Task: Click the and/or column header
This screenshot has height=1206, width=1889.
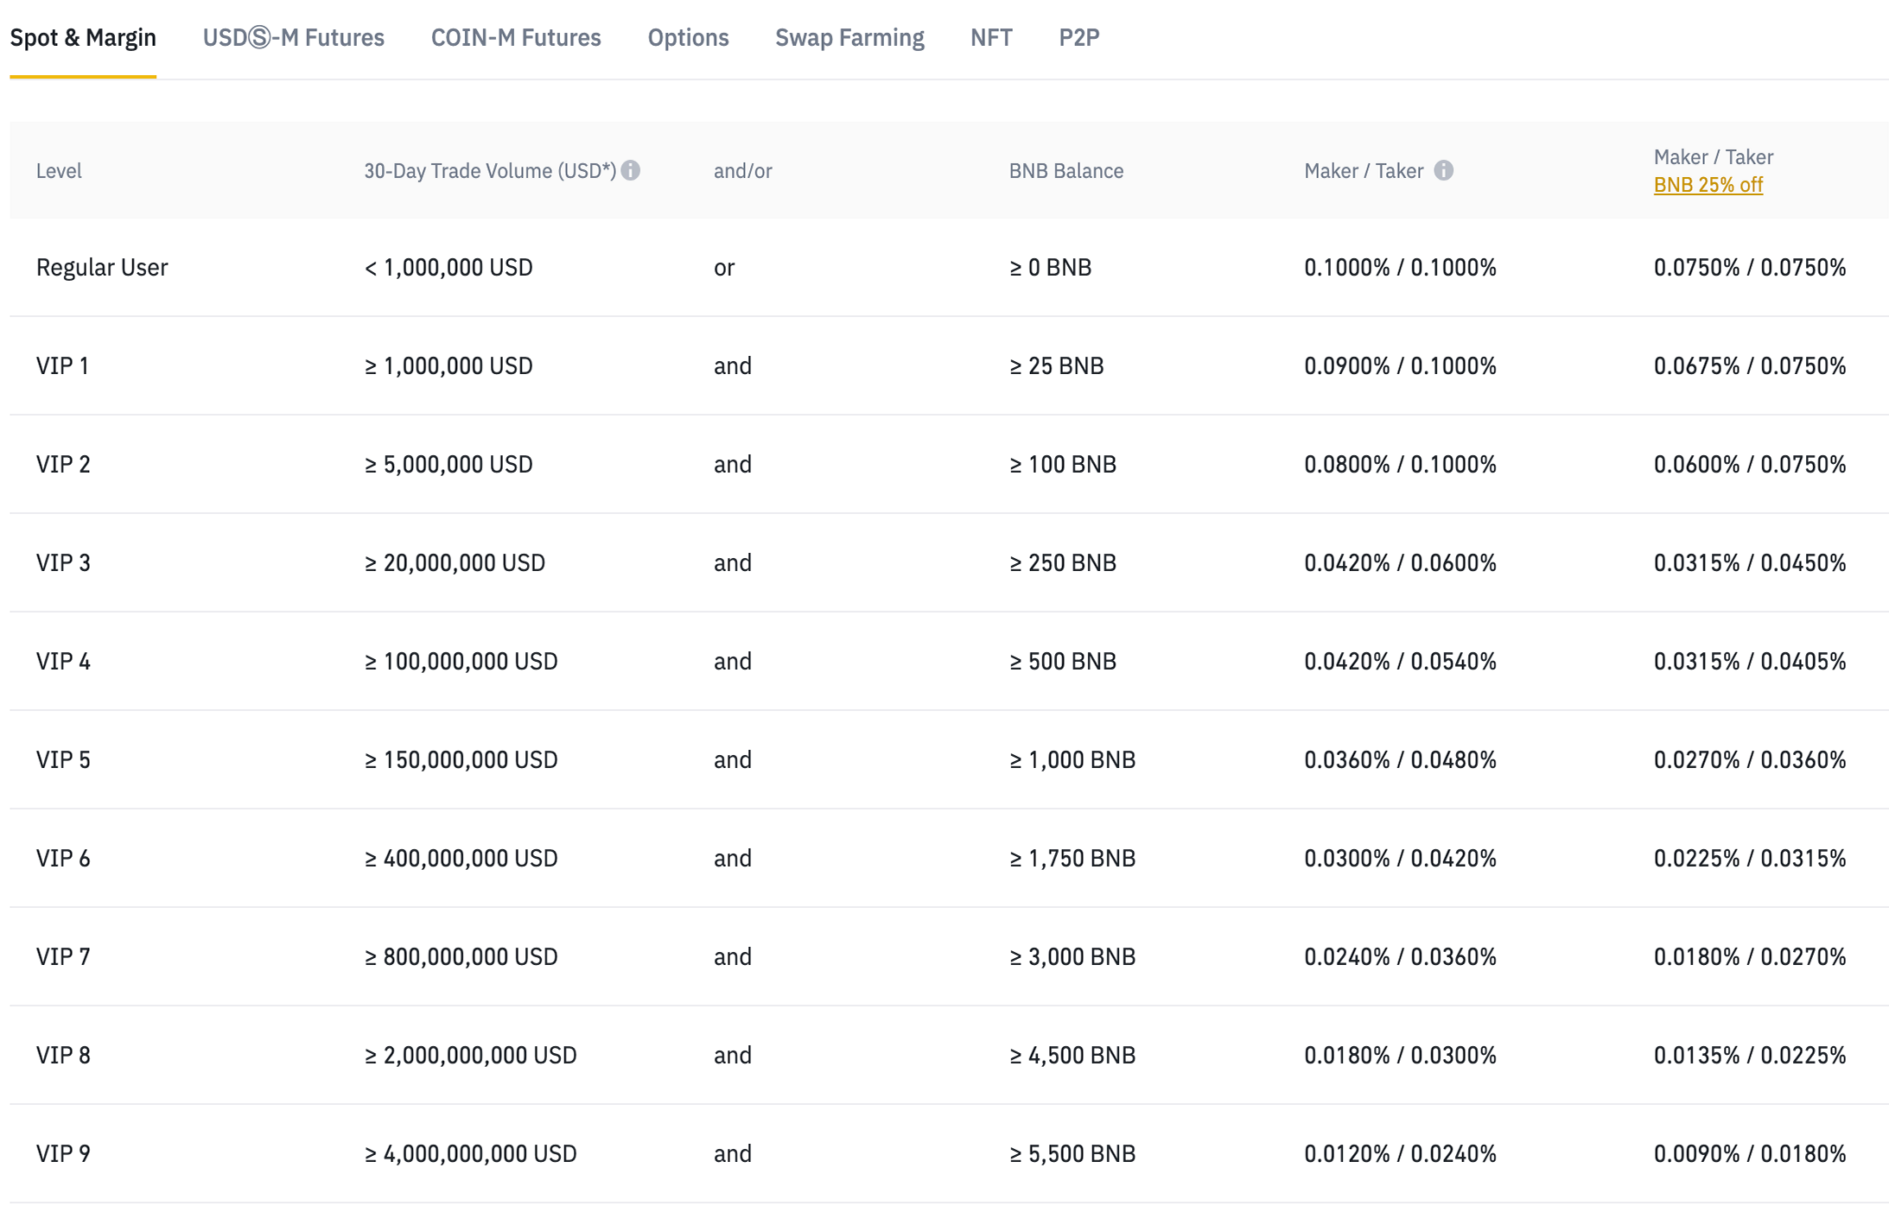Action: point(742,171)
